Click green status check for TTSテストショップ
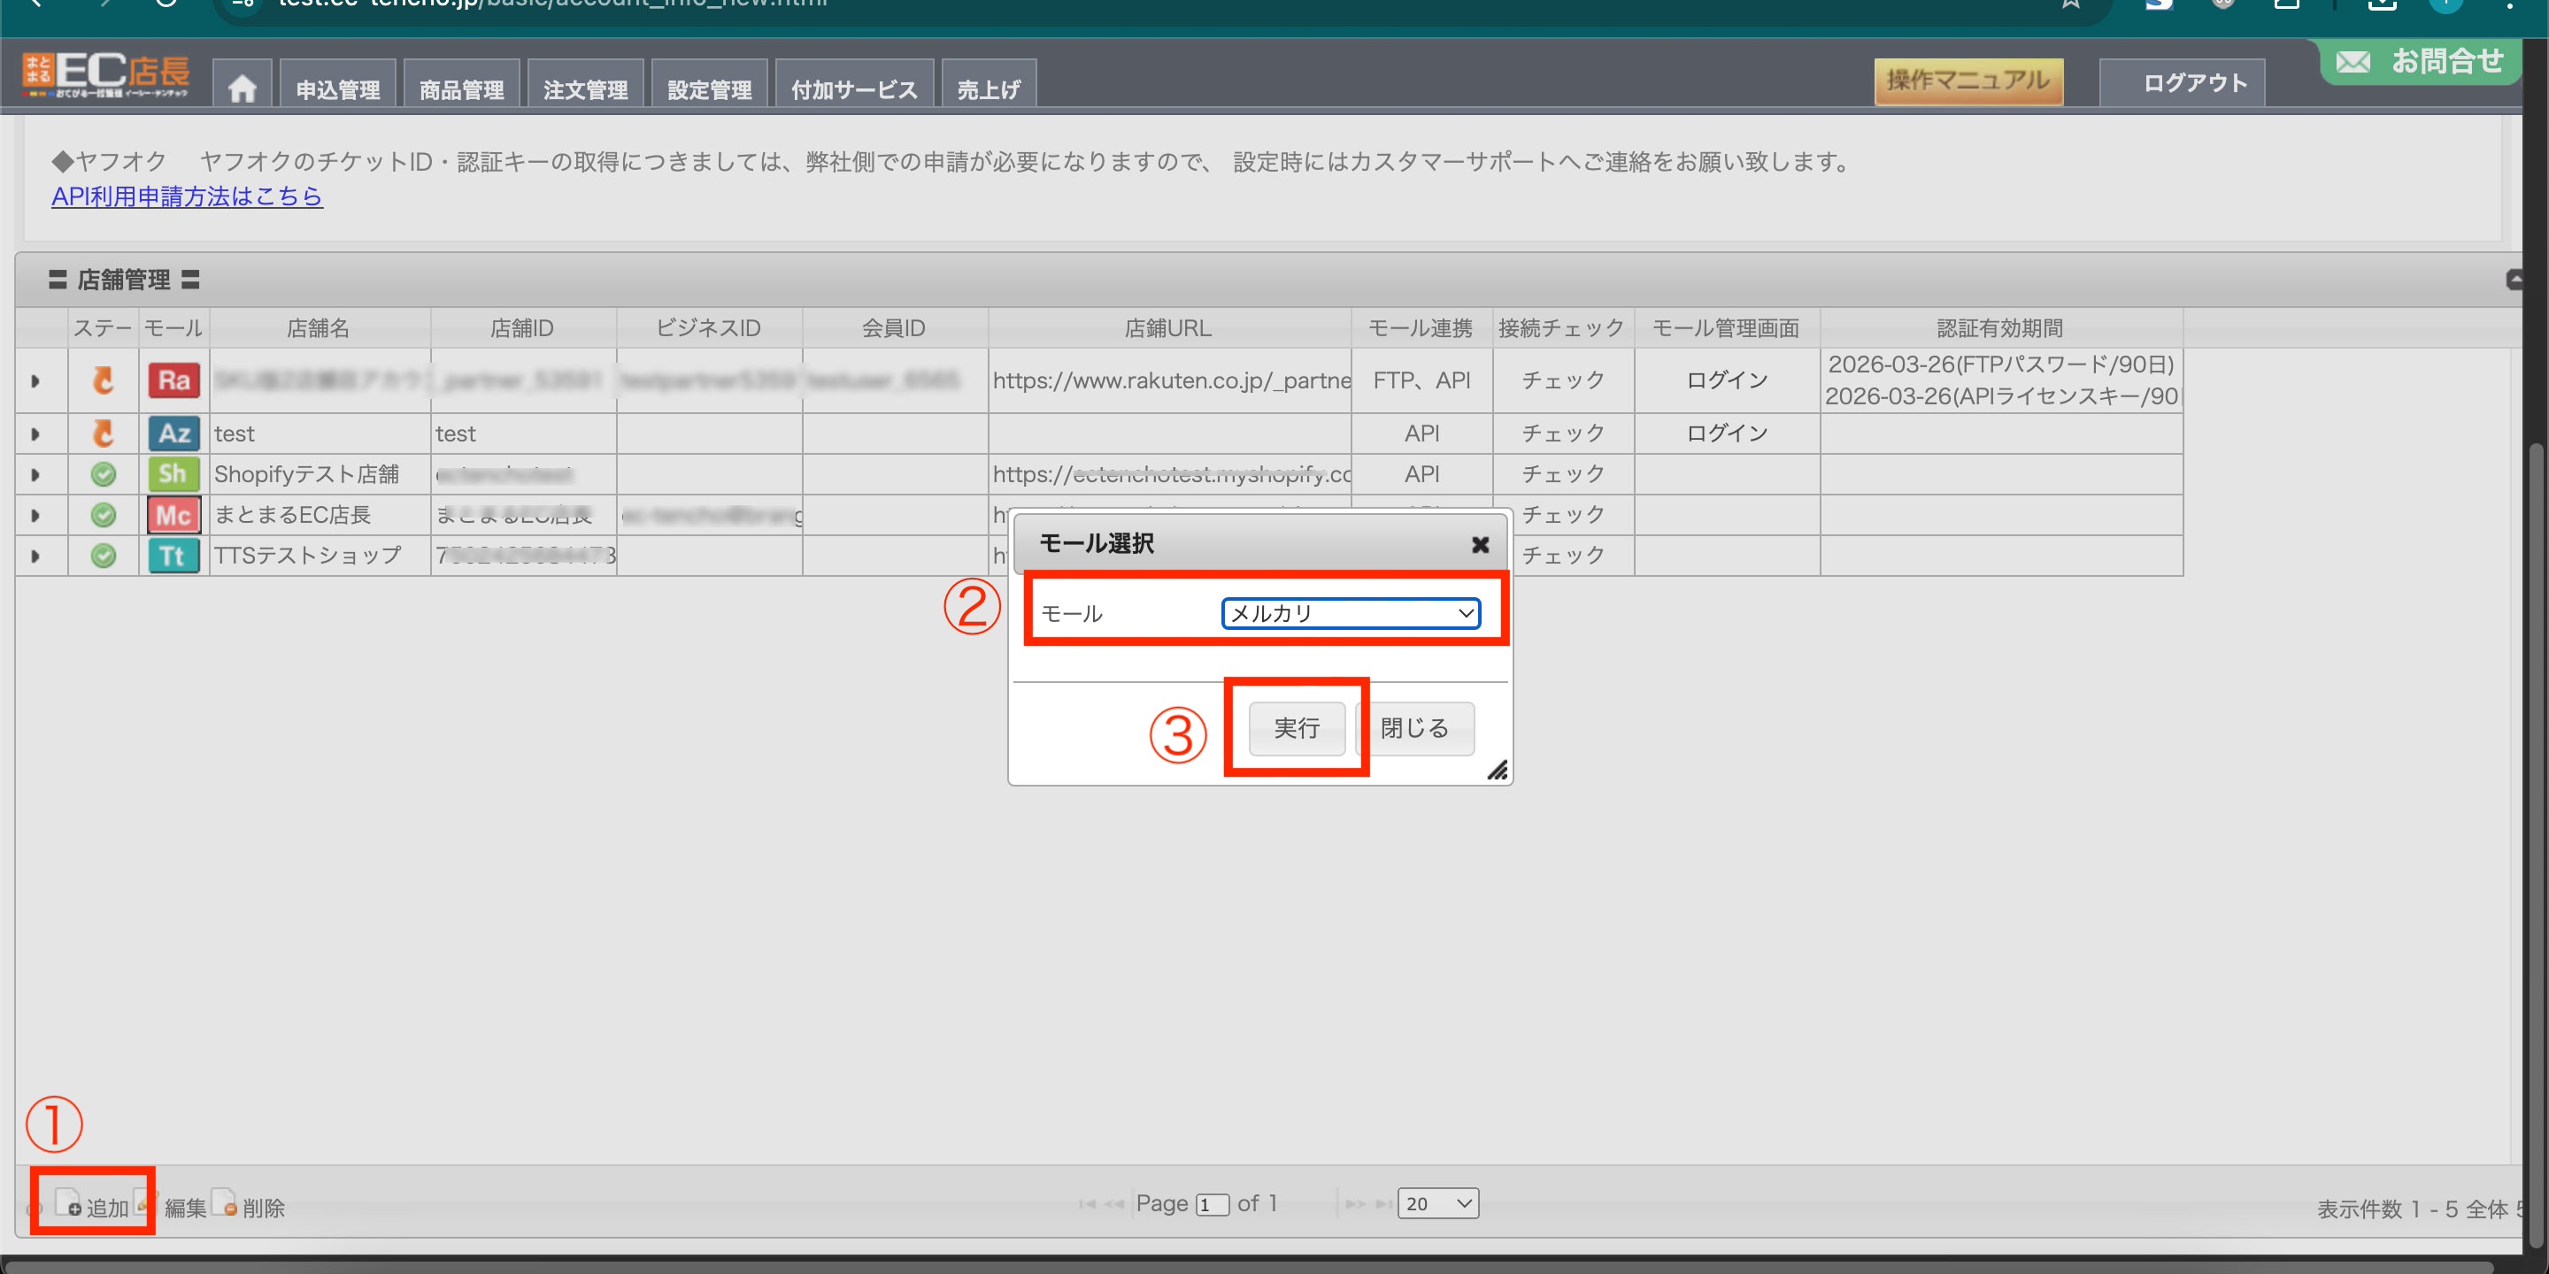The width and height of the screenshot is (2549, 1274). pos(103,555)
